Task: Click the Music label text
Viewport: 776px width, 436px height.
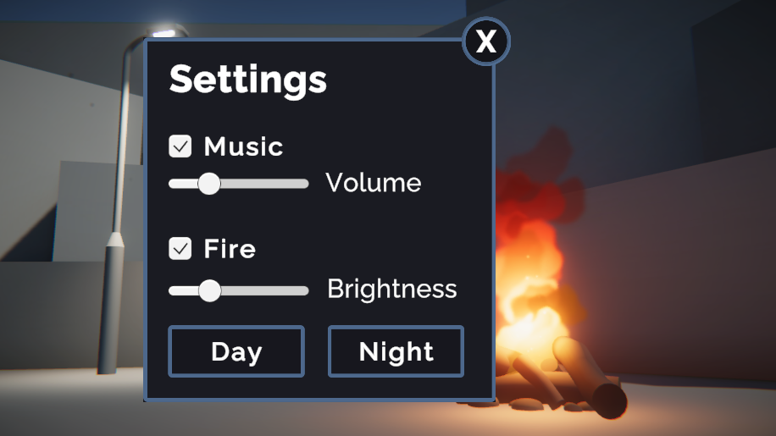Action: [x=243, y=146]
